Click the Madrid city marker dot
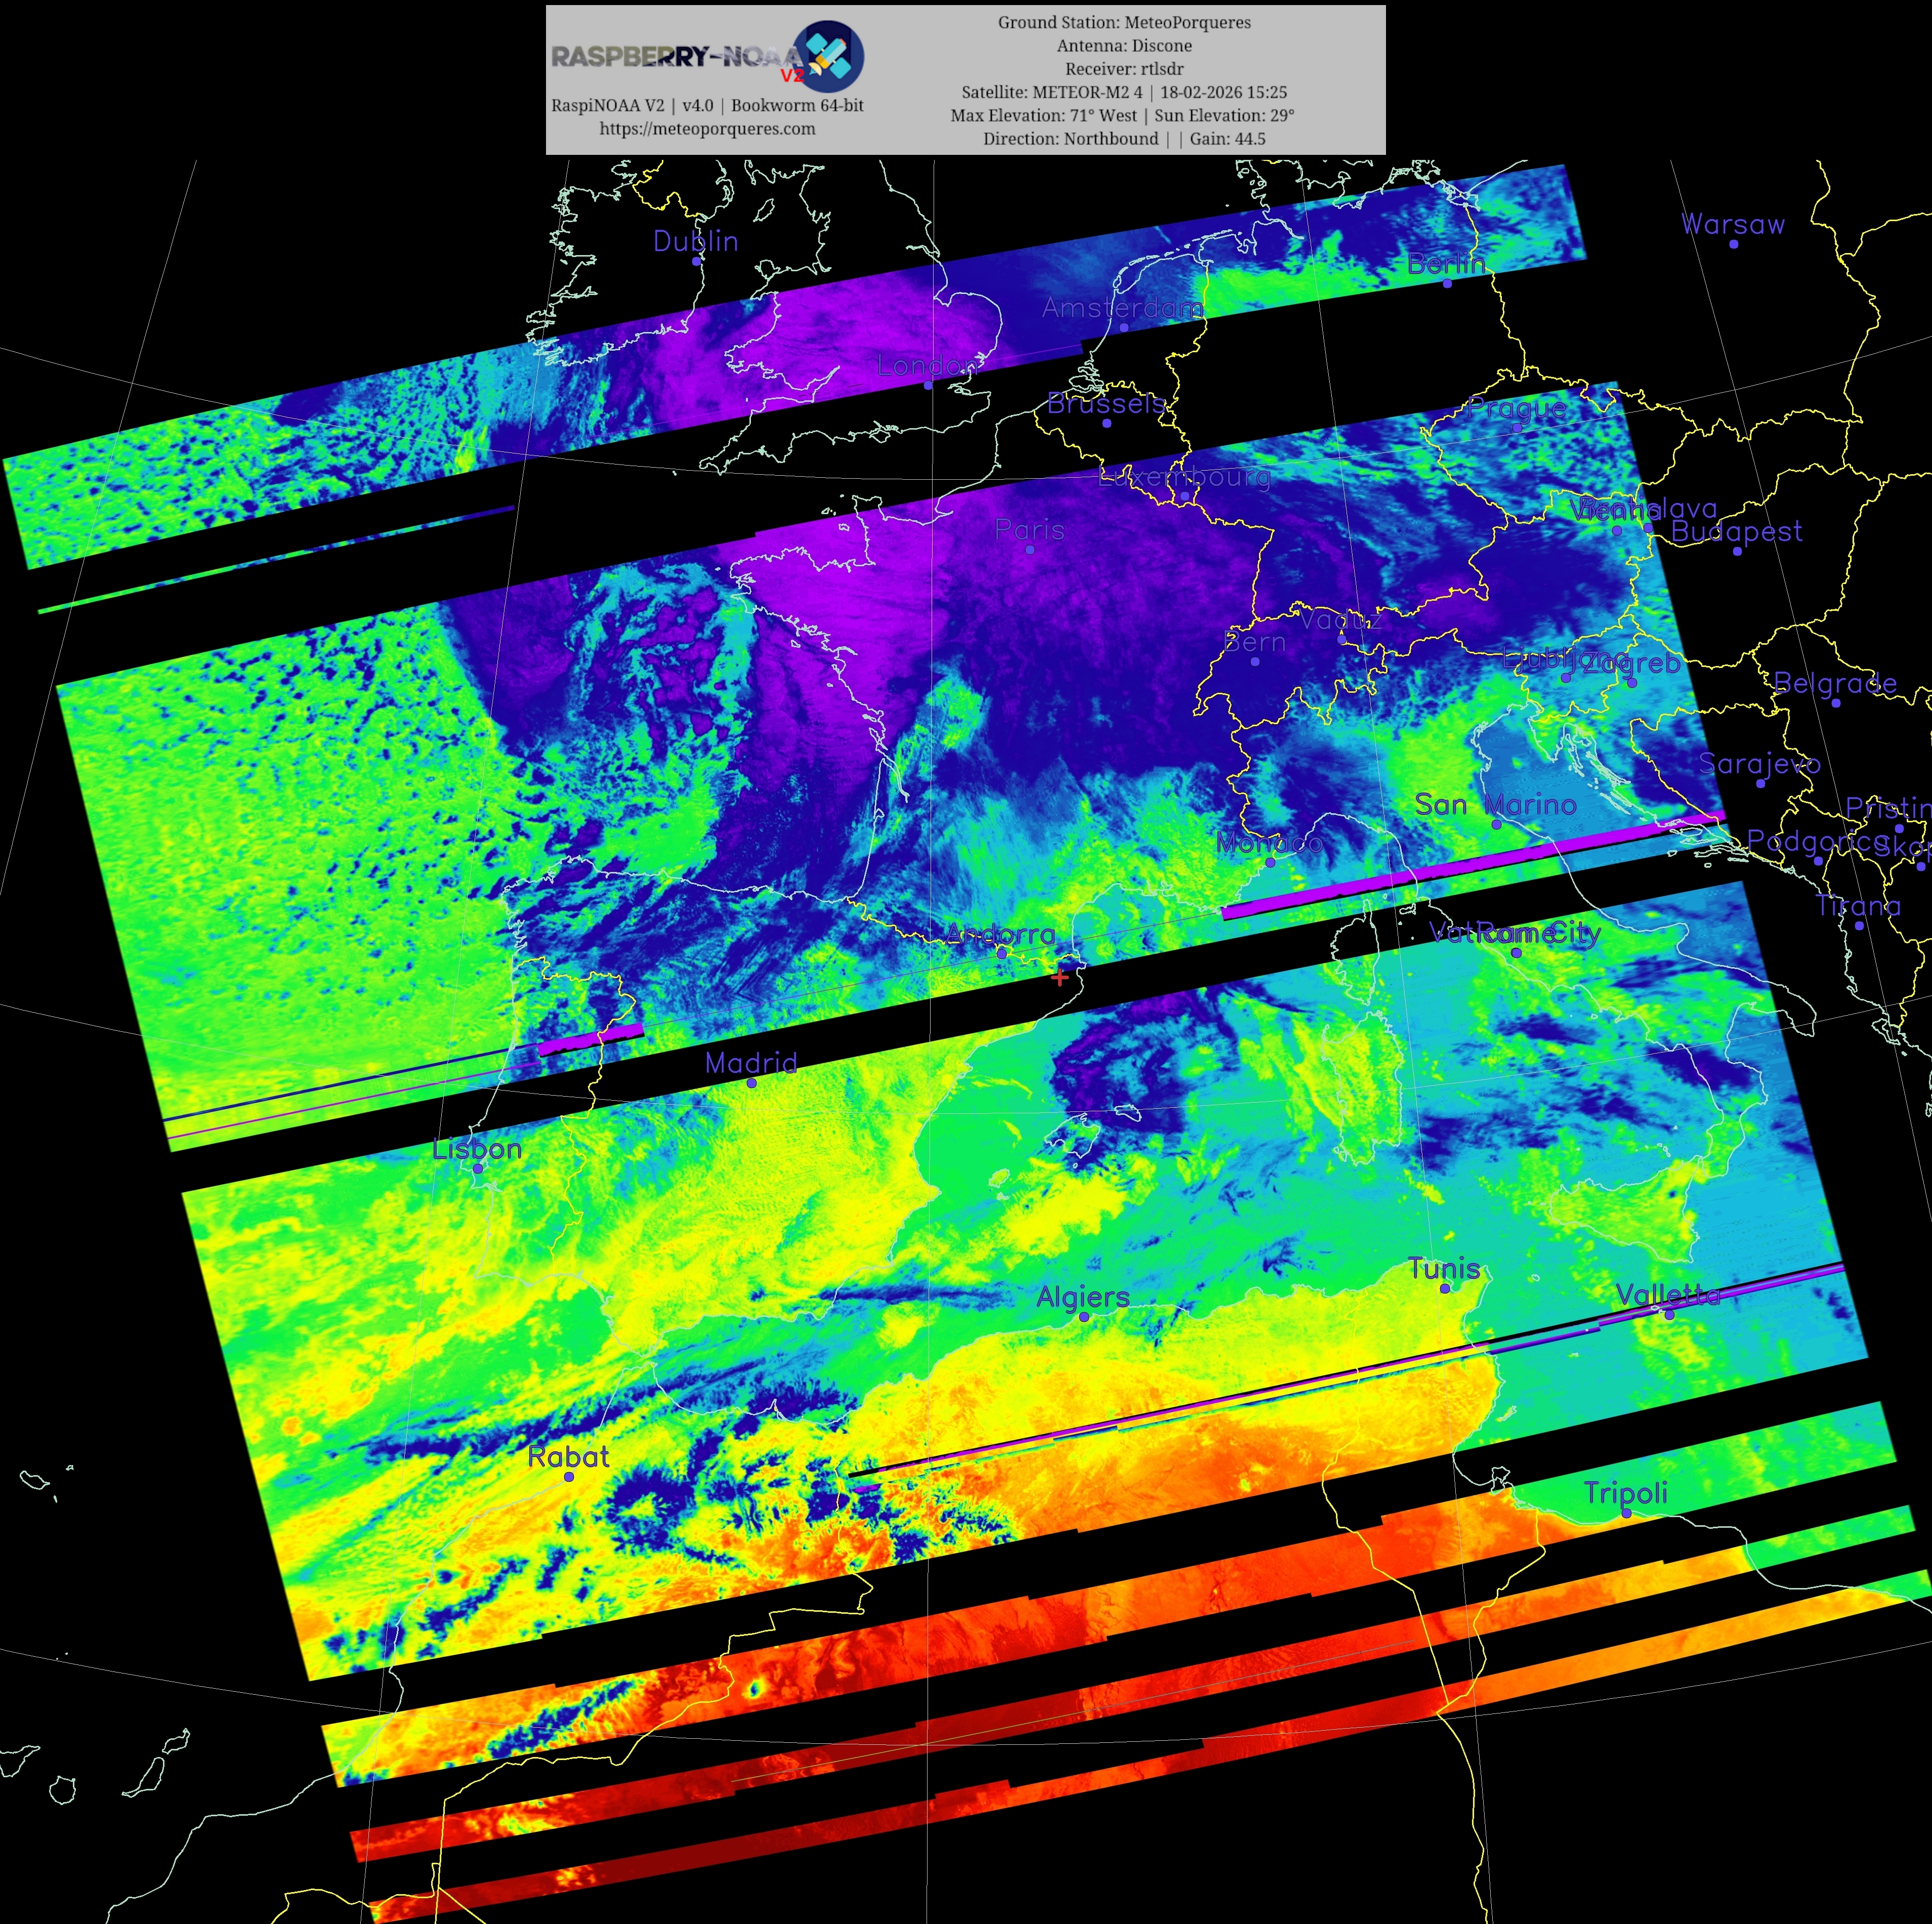The image size is (1932, 1924). pos(752,1083)
